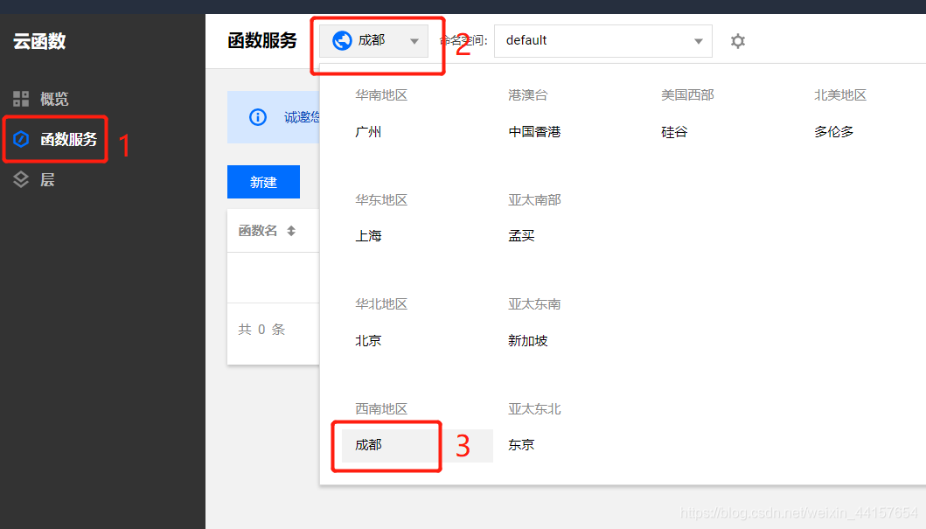Open the default namespace dropdown
Screen dimensions: 926x529
(x=603, y=41)
